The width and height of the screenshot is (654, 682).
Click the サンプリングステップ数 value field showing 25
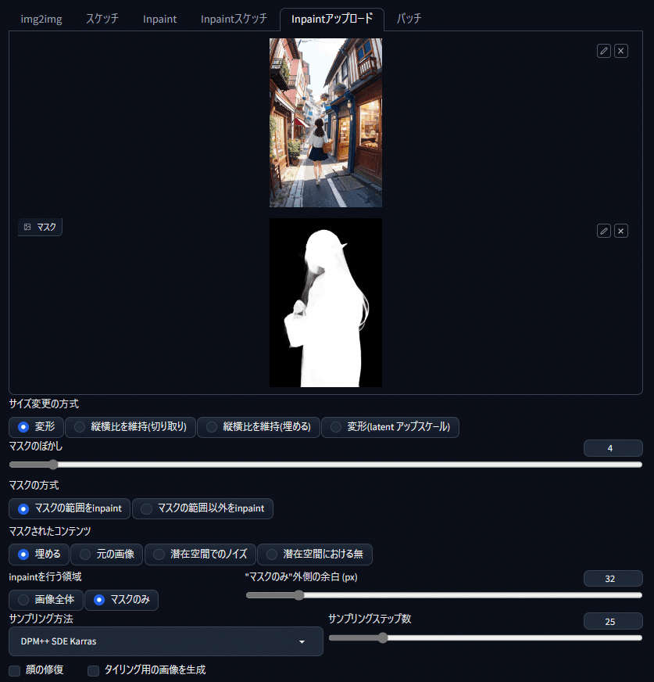(x=613, y=620)
